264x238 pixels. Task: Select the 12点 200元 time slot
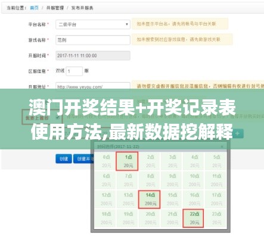[105, 199]
